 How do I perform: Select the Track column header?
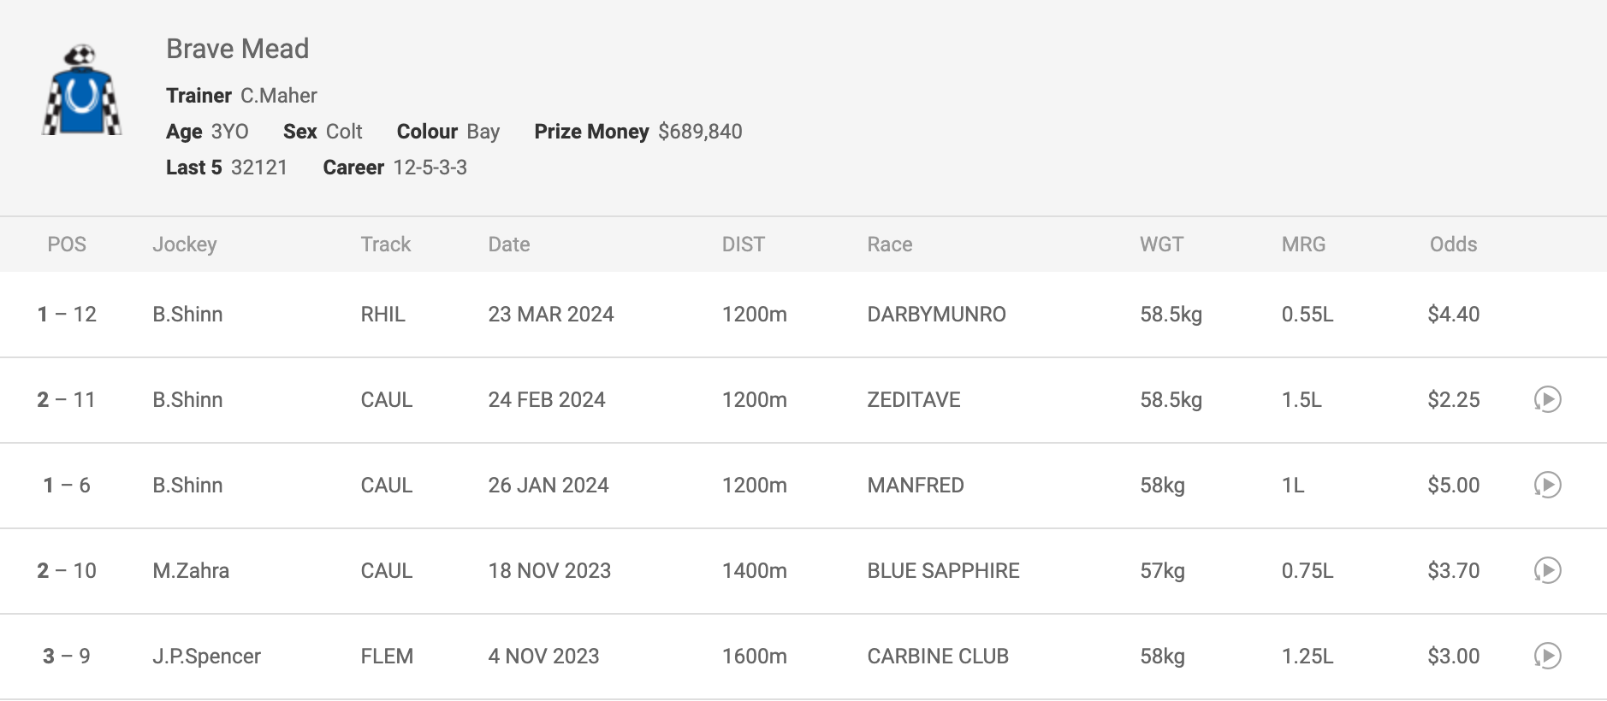coord(385,244)
